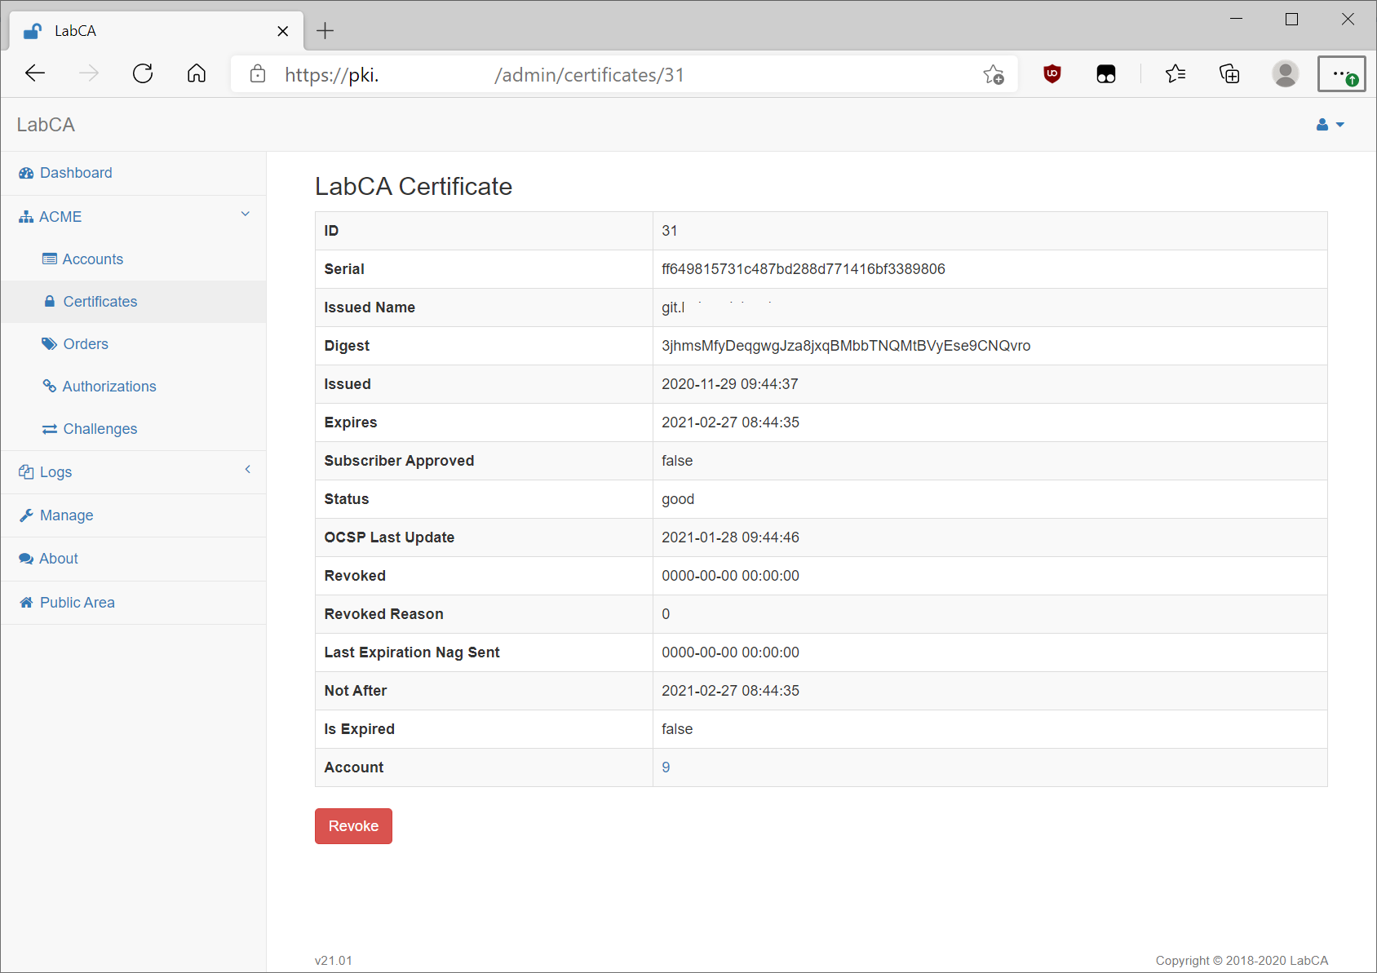Go to Public Area via the home icon

coord(24,602)
